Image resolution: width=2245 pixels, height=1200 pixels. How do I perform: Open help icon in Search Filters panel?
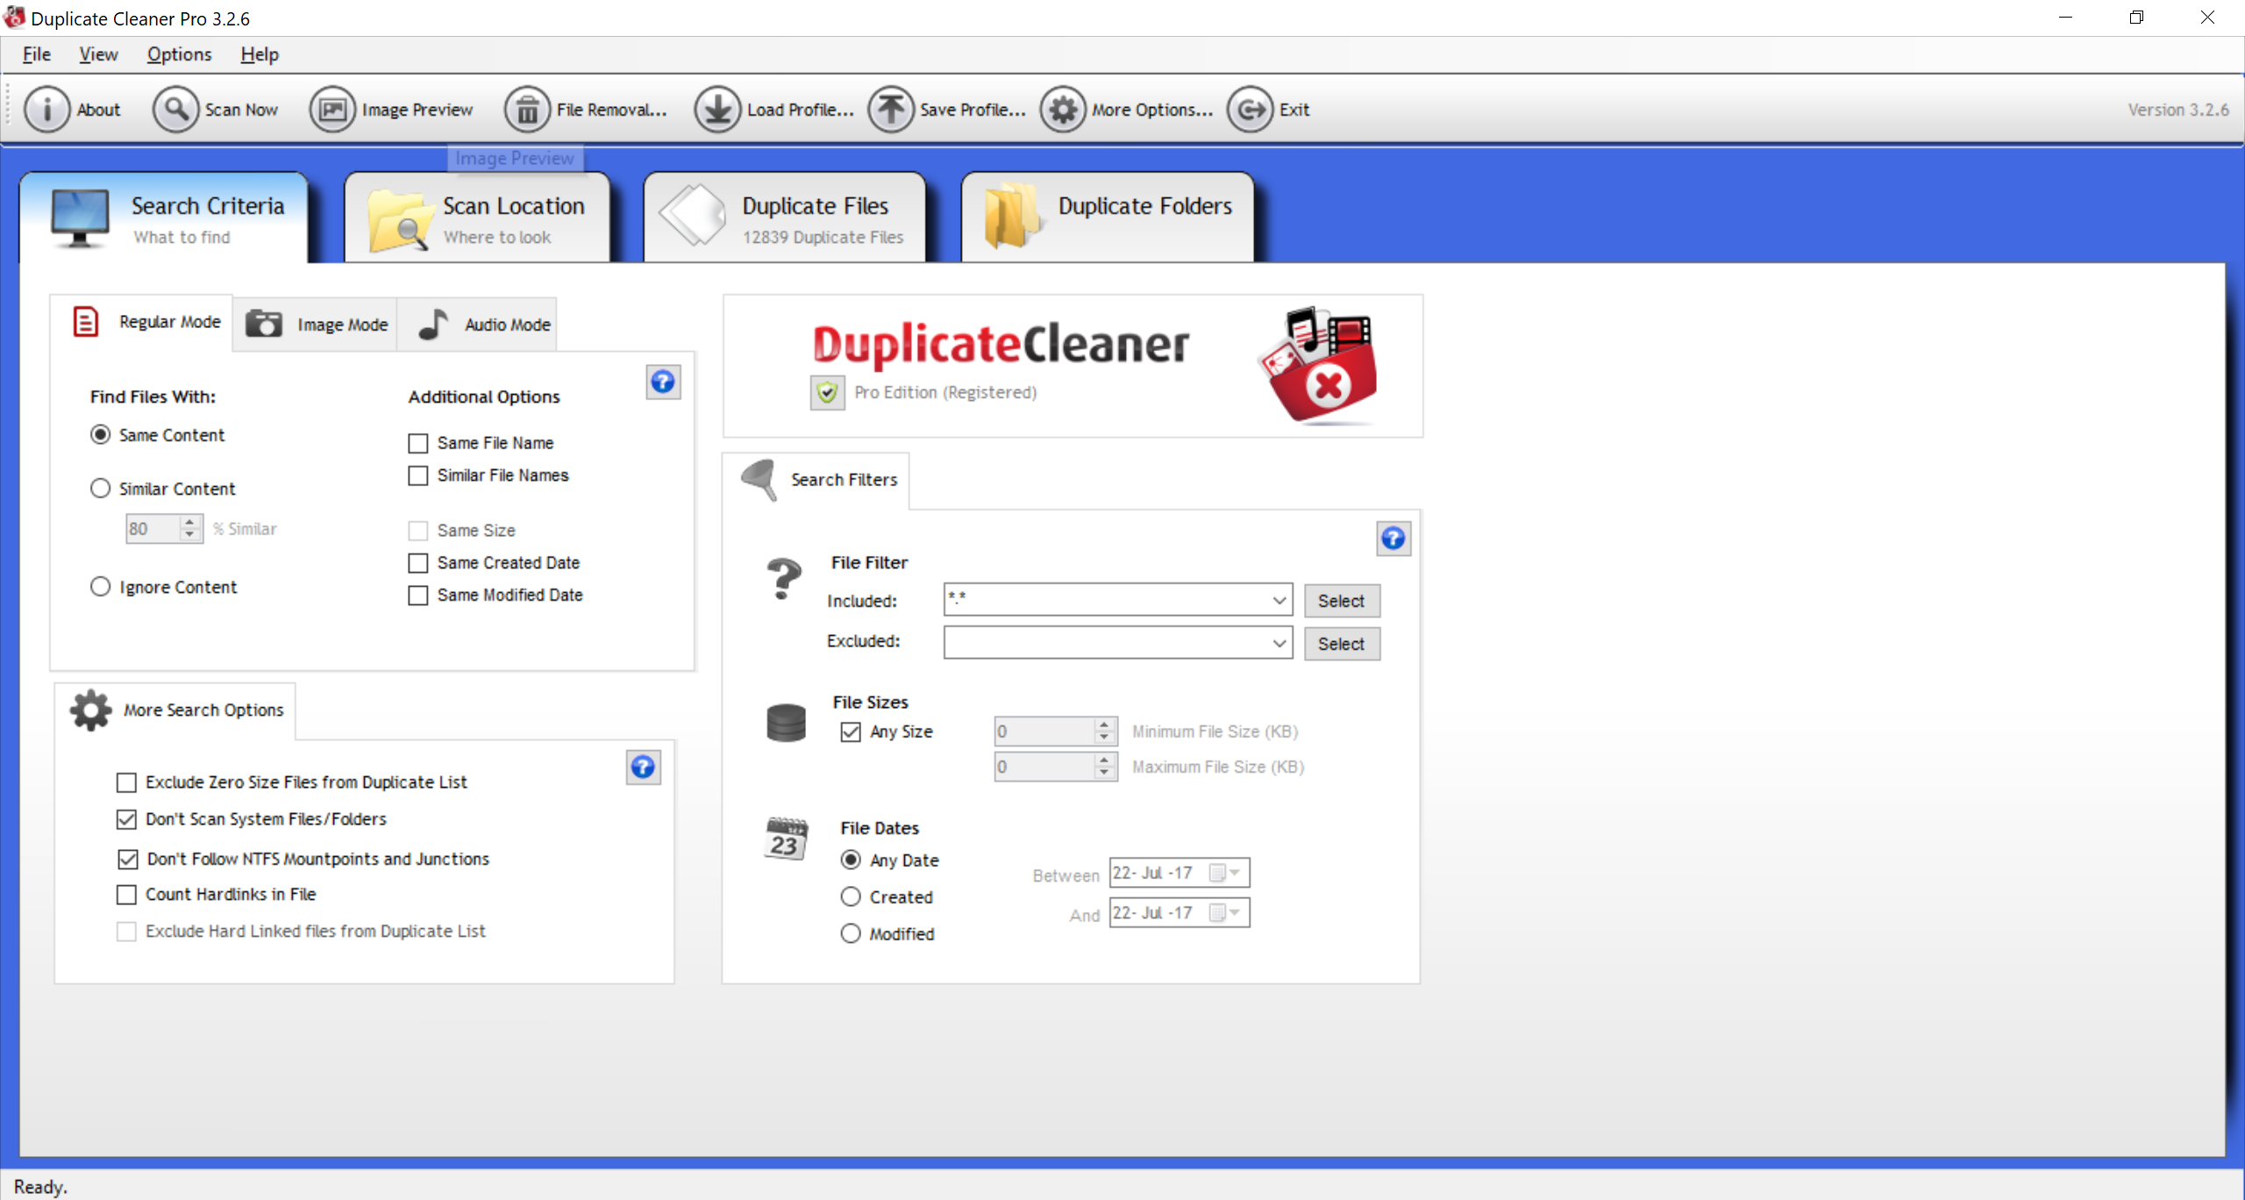[x=1393, y=538]
